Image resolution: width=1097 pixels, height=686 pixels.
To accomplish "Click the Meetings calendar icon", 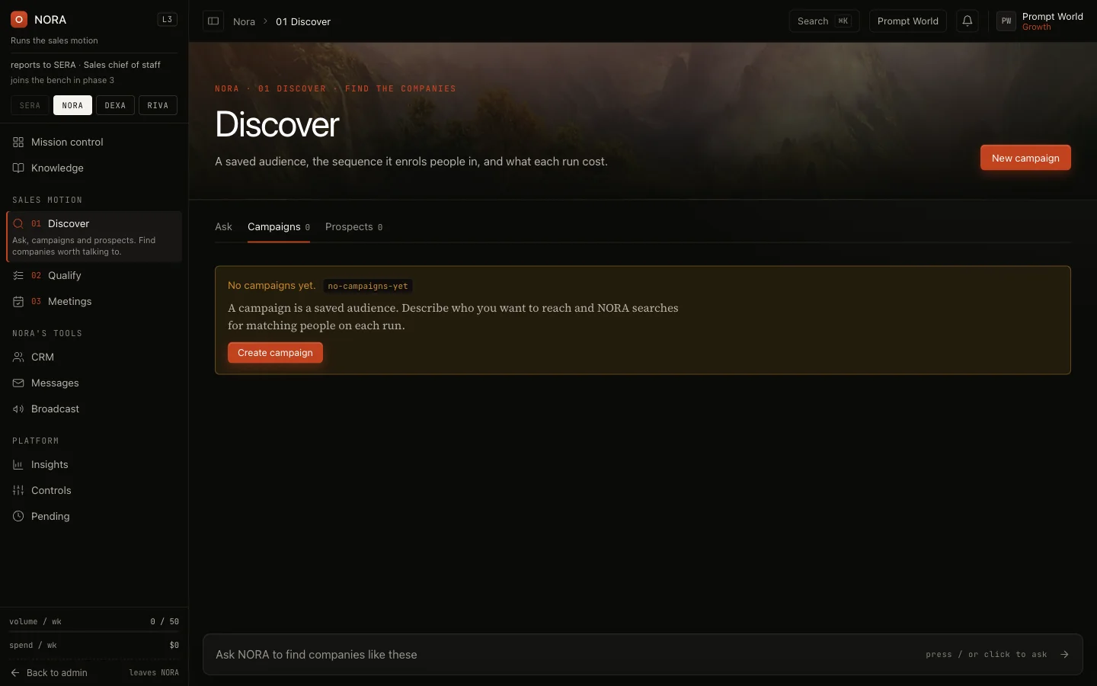I will coord(18,301).
